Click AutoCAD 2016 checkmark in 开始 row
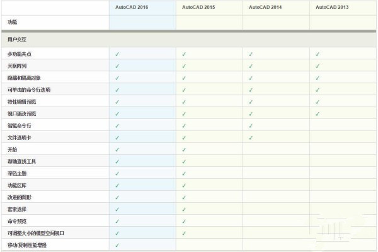Image resolution: width=378 pixels, height=252 pixels. [x=117, y=149]
